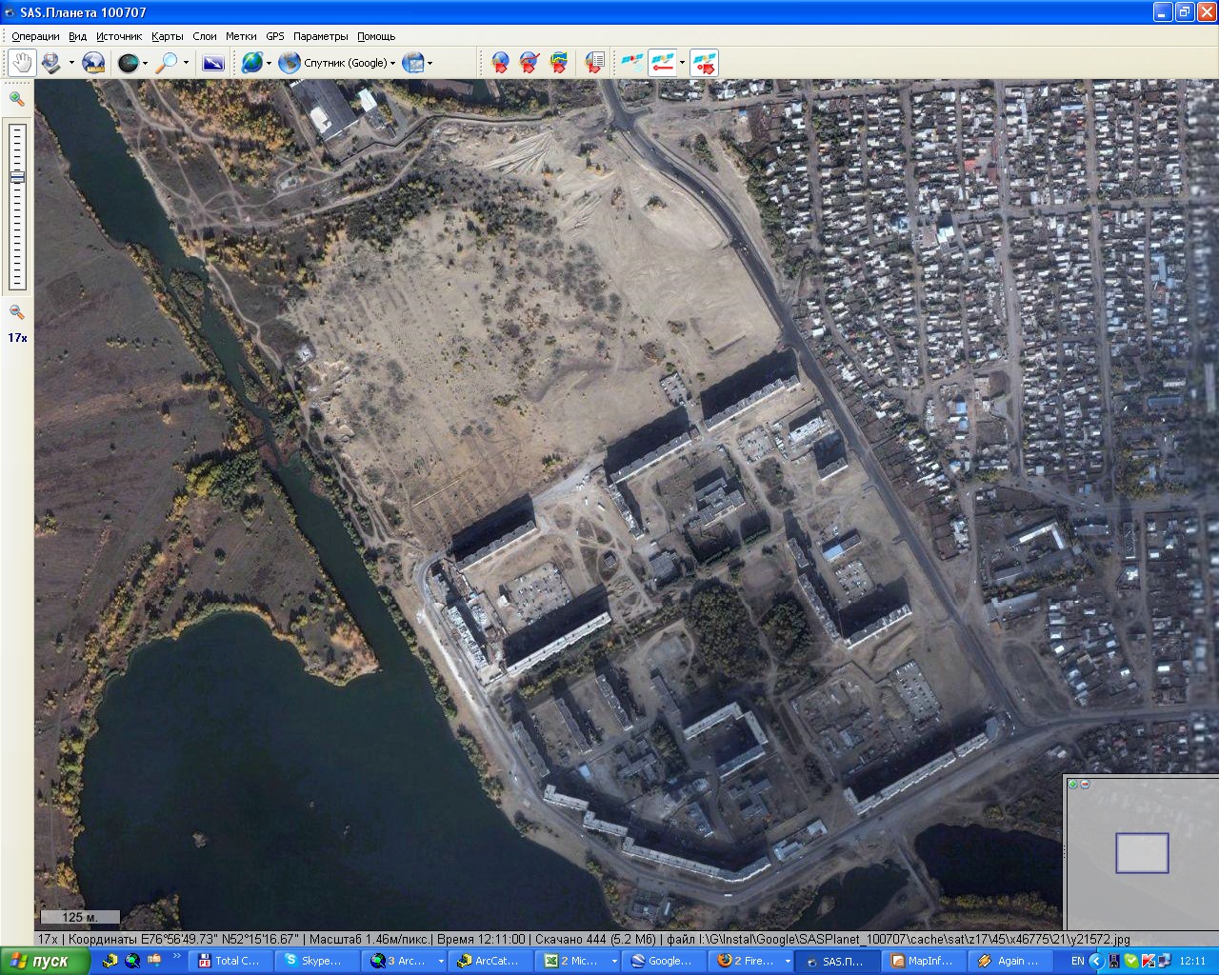Click the first add placemark globe icon

point(500,63)
